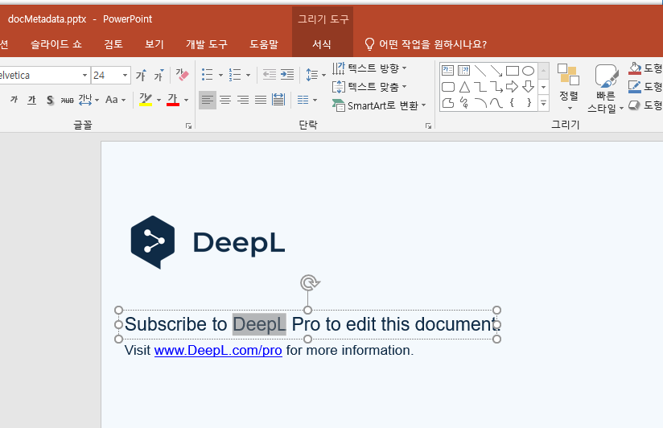This screenshot has height=428, width=663.
Task: Open the 텍스트 맞춤 dropdown
Action: [x=369, y=87]
